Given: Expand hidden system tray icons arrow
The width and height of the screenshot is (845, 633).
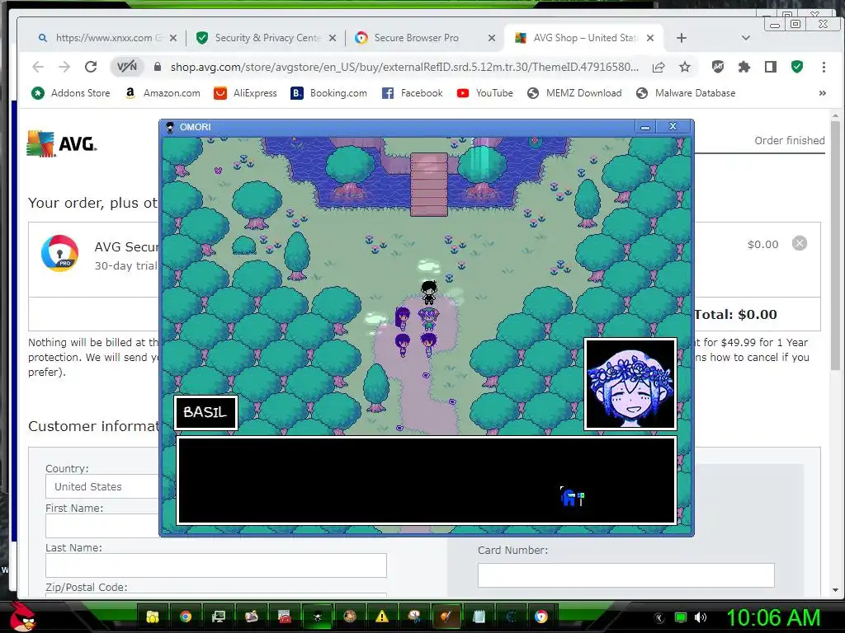Looking at the screenshot, I should pyautogui.click(x=659, y=617).
